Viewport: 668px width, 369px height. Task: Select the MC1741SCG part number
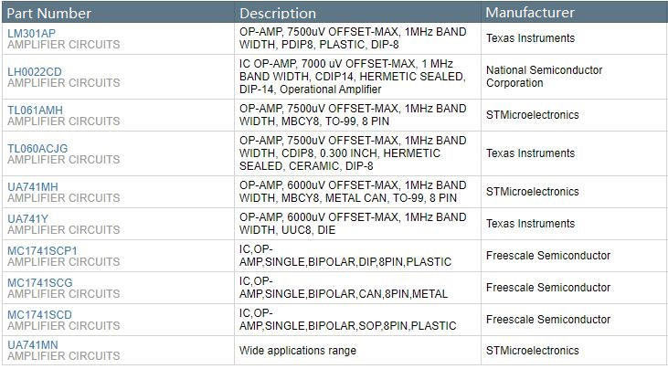click(39, 283)
